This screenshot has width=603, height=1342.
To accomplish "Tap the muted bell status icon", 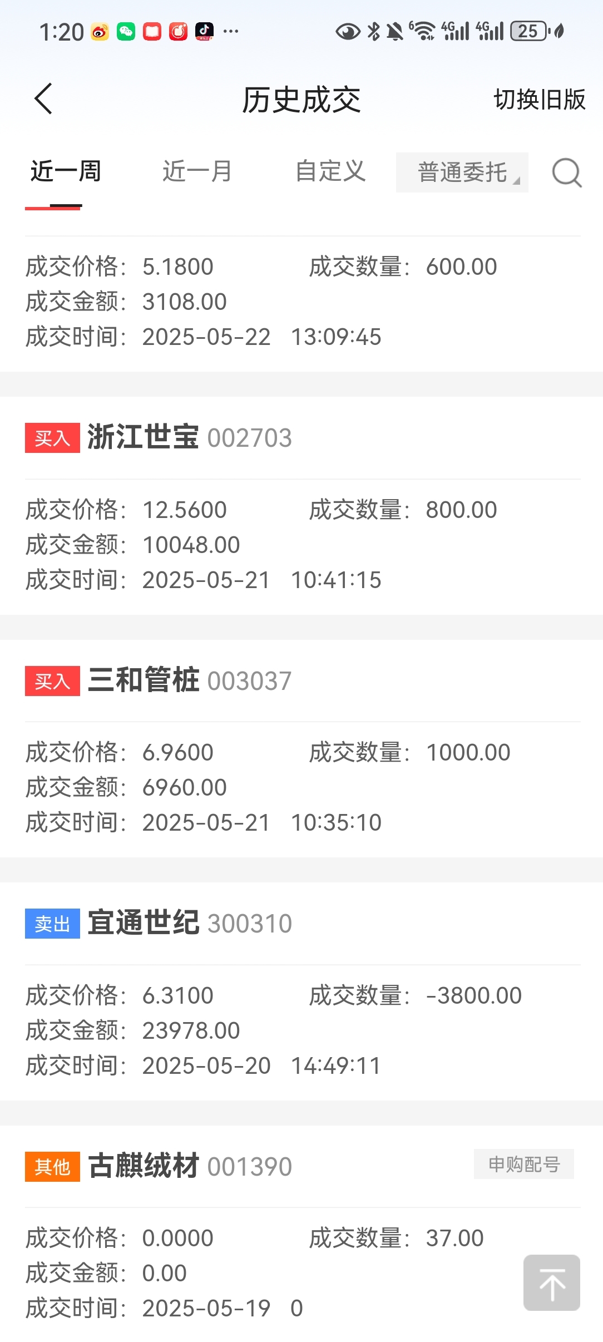I will [x=395, y=32].
